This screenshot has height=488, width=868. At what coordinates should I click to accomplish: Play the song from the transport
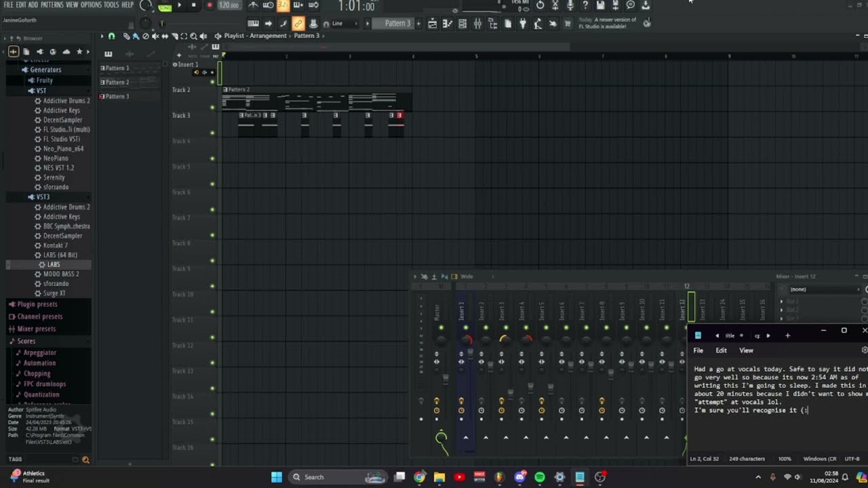coord(179,5)
